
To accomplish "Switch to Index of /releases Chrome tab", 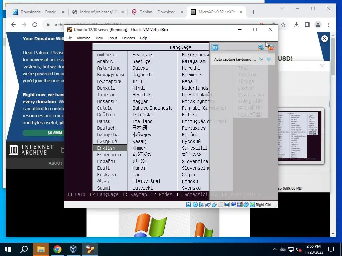I will [x=99, y=12].
